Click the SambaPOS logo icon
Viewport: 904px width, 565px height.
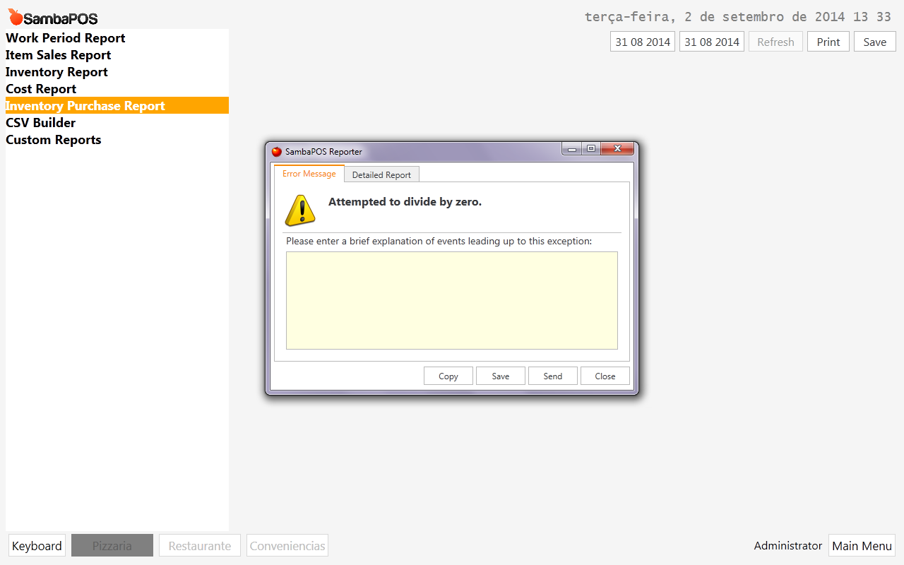[16, 17]
